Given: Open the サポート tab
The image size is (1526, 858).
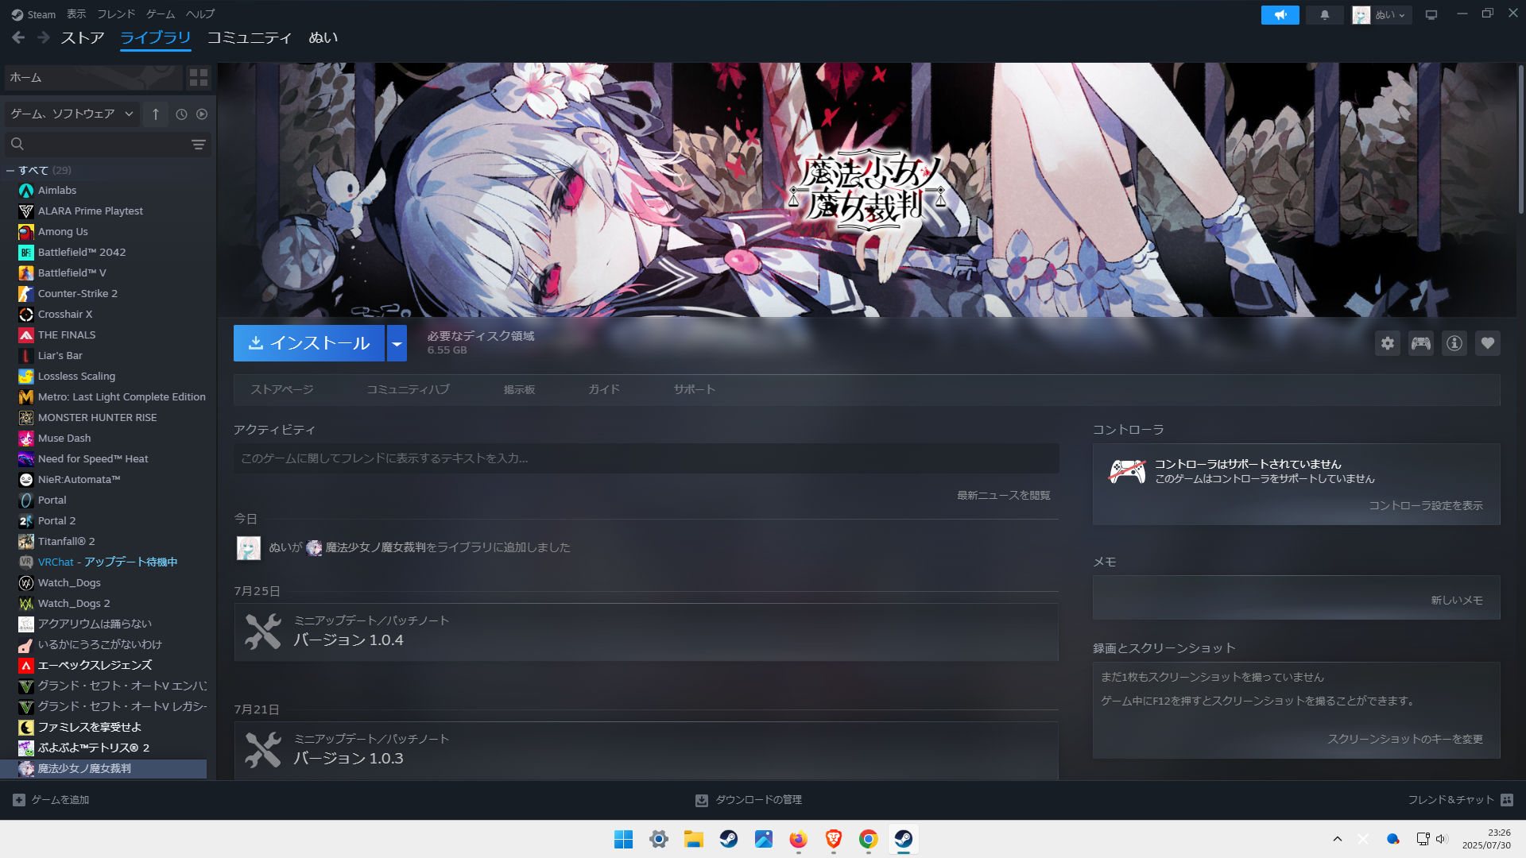Looking at the screenshot, I should pos(695,389).
